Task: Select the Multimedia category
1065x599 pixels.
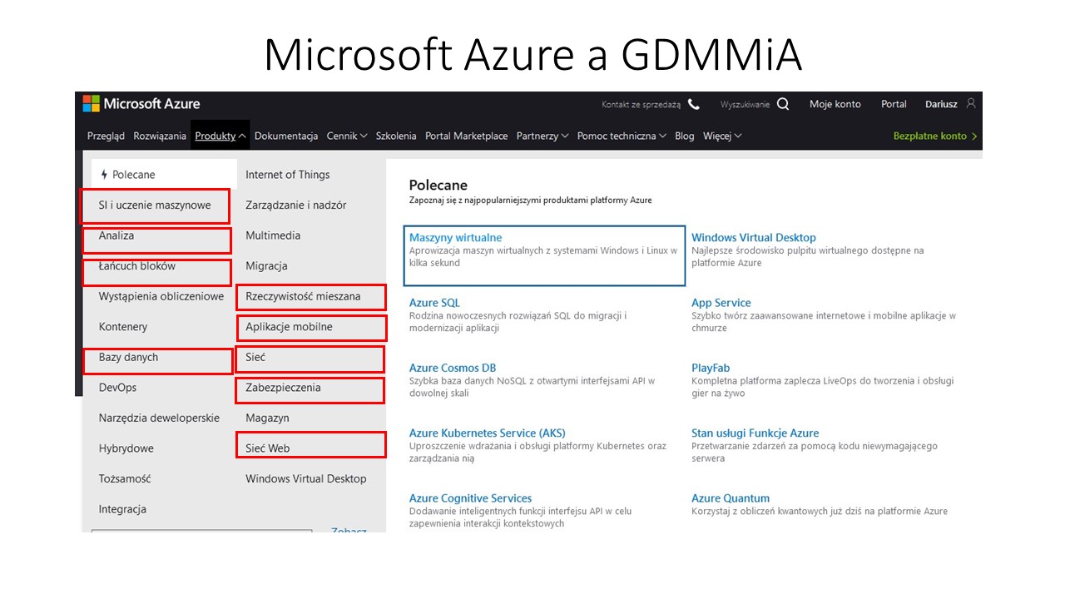Action: point(273,235)
